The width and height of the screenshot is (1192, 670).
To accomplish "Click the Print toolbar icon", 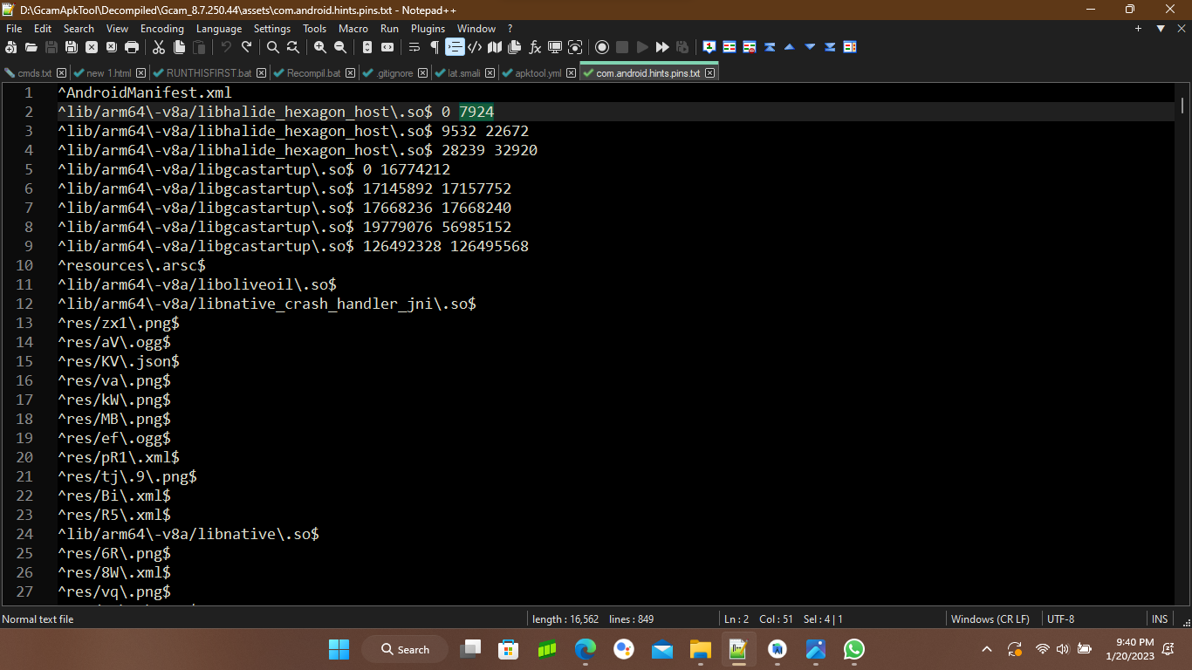I will pyautogui.click(x=132, y=47).
